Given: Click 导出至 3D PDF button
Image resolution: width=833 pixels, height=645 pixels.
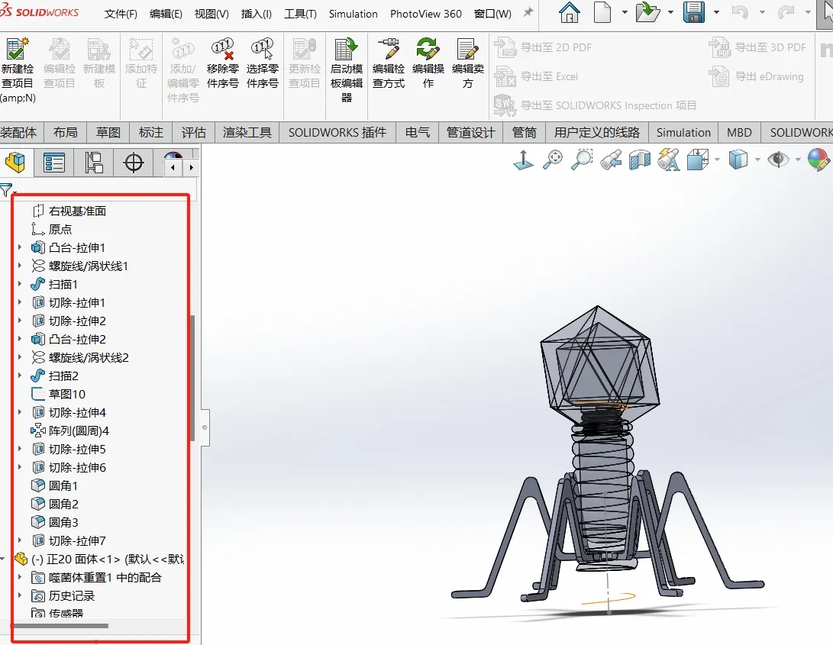Looking at the screenshot, I should point(758,47).
